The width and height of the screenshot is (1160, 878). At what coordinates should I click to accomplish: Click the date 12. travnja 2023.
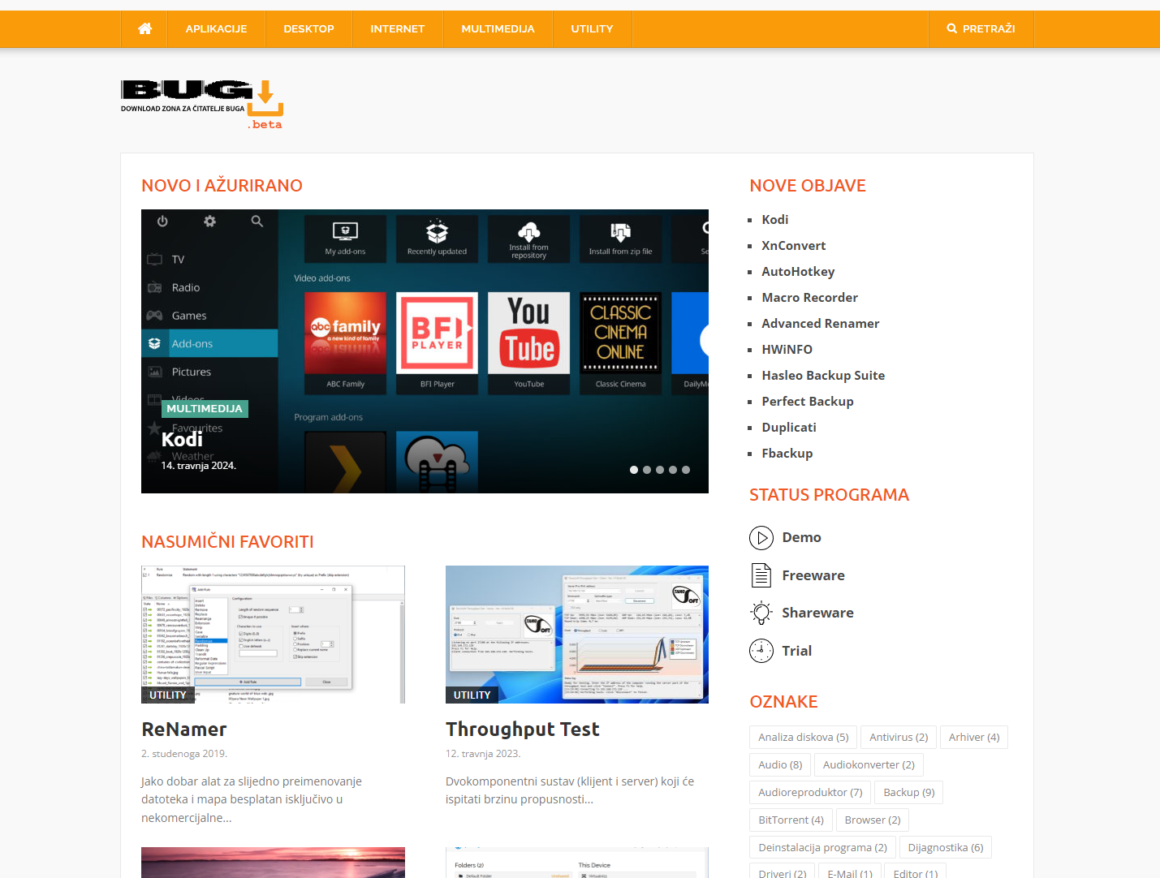tap(483, 754)
